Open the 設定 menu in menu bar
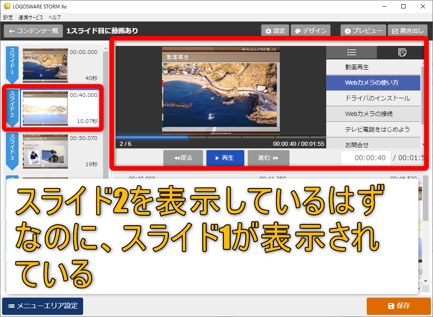 pos(8,17)
